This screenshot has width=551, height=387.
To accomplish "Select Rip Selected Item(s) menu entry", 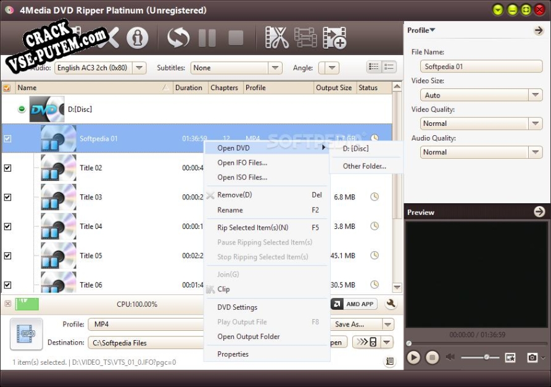I will (267, 228).
